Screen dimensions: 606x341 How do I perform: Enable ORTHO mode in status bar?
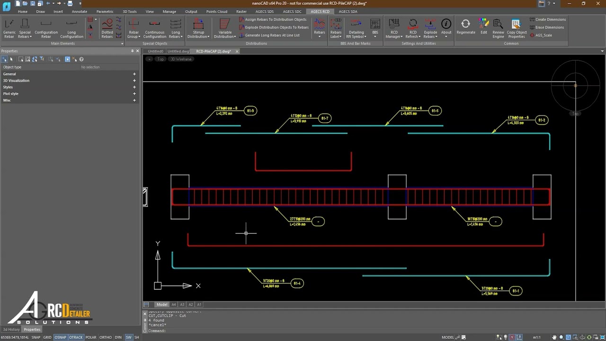click(x=106, y=337)
